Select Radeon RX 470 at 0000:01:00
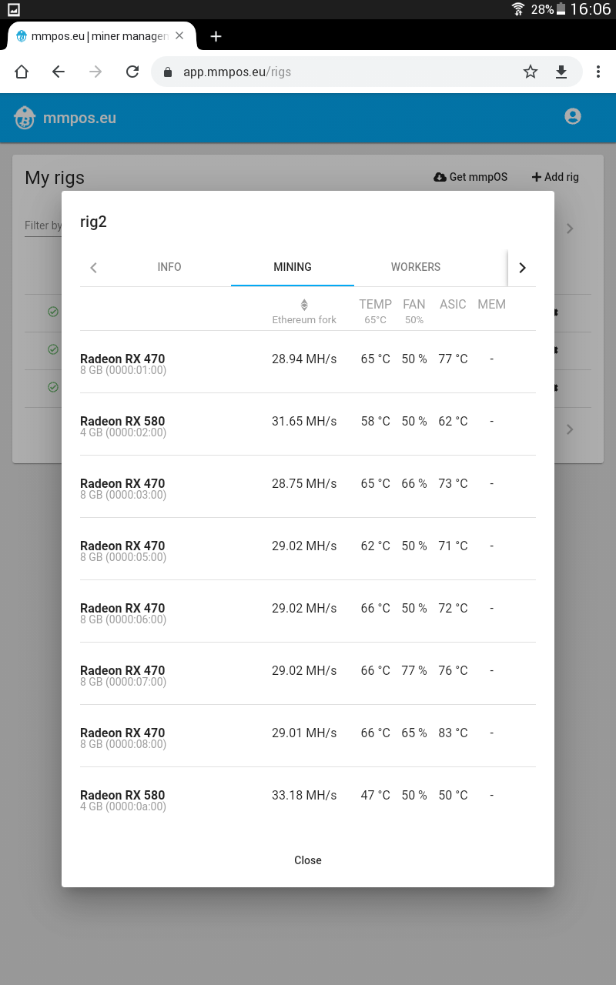This screenshot has width=616, height=985. coord(308,362)
